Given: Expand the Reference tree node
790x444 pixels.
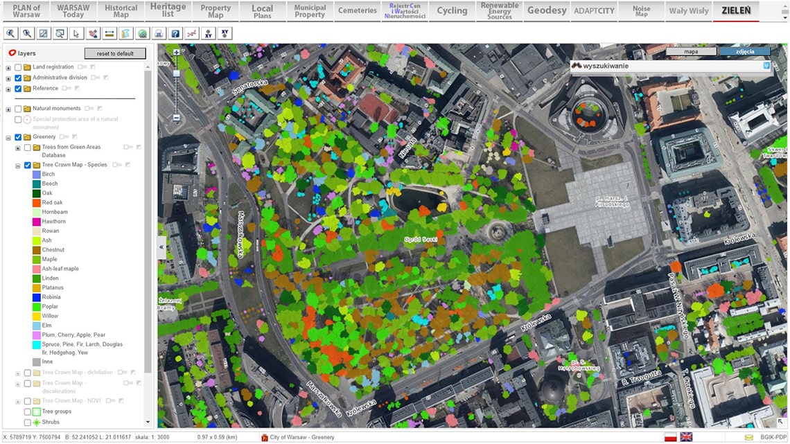Looking at the screenshot, I should point(8,89).
